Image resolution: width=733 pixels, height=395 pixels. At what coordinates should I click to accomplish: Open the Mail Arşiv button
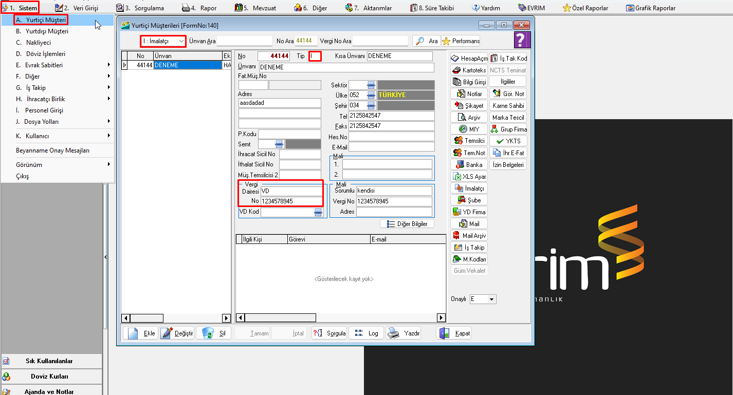point(469,235)
